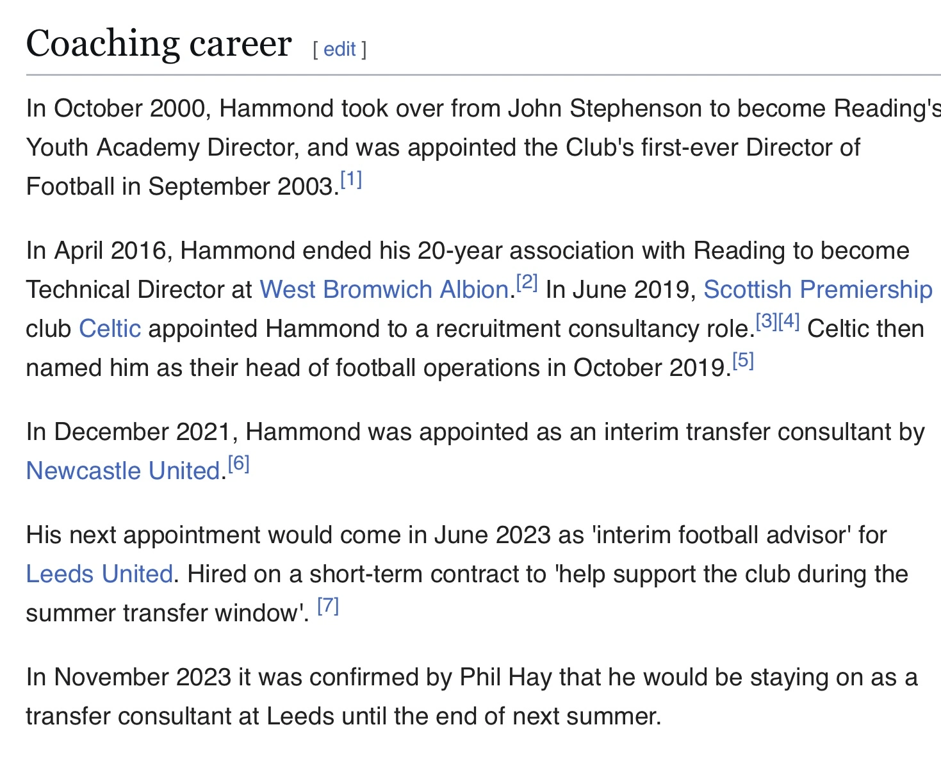
Task: Click the text 'In November 2023'
Action: (128, 678)
